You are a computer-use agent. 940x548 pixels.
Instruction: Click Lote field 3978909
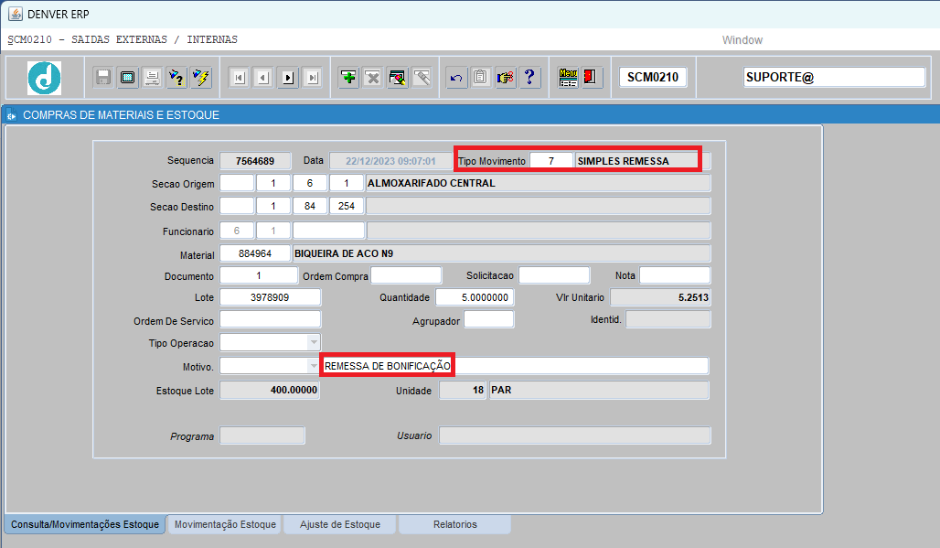pyautogui.click(x=271, y=296)
